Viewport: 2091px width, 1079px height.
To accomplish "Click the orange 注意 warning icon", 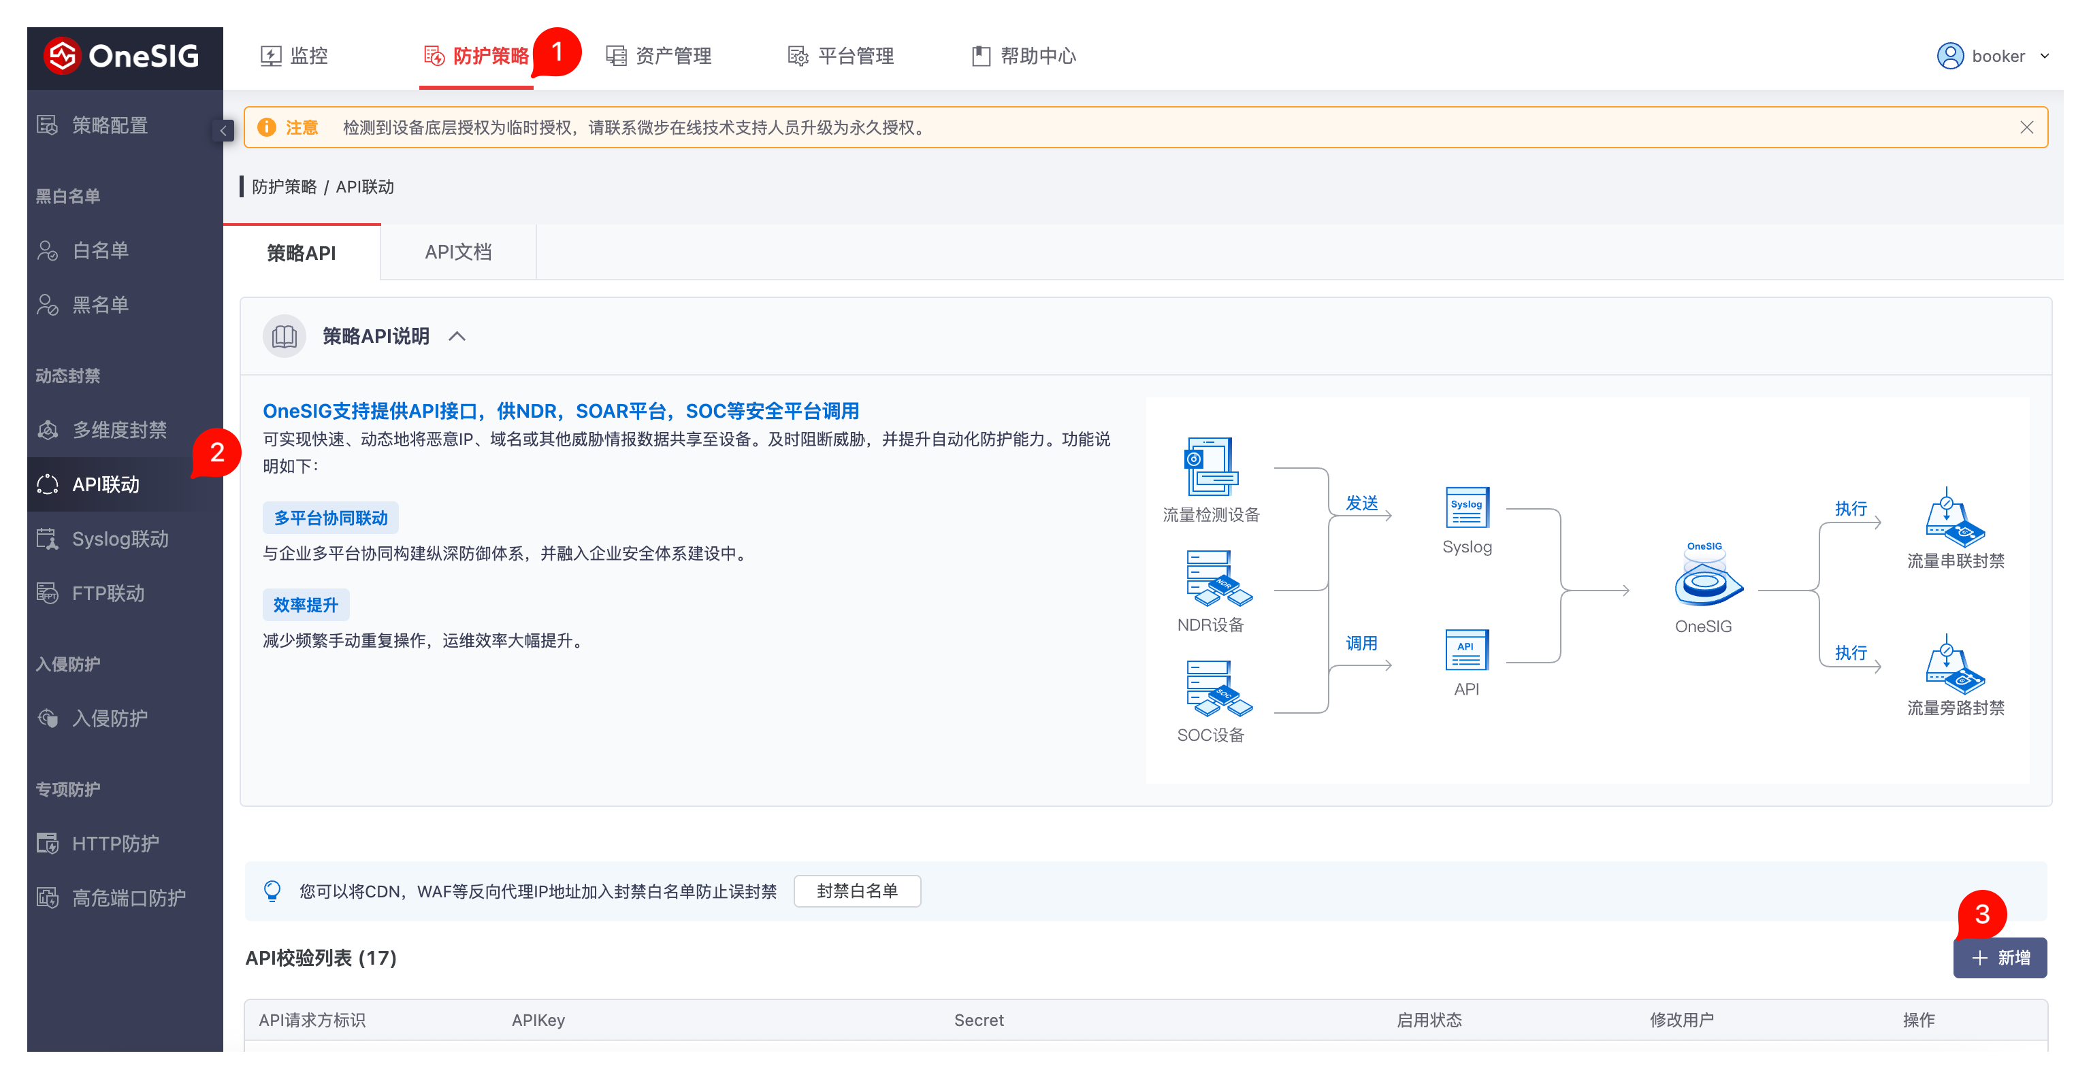I will point(266,127).
